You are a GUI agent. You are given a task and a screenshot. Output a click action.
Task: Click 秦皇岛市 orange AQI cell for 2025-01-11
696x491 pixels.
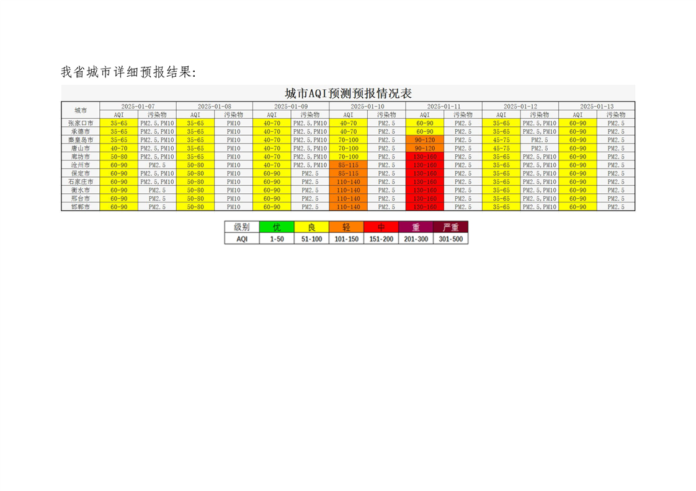425,140
